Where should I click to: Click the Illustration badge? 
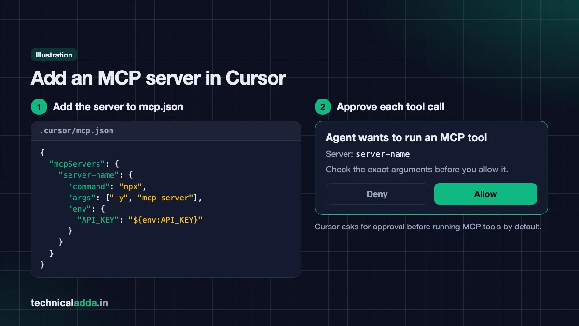[54, 55]
